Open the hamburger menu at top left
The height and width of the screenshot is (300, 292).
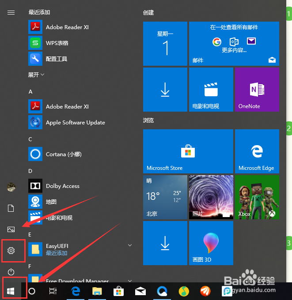point(11,13)
